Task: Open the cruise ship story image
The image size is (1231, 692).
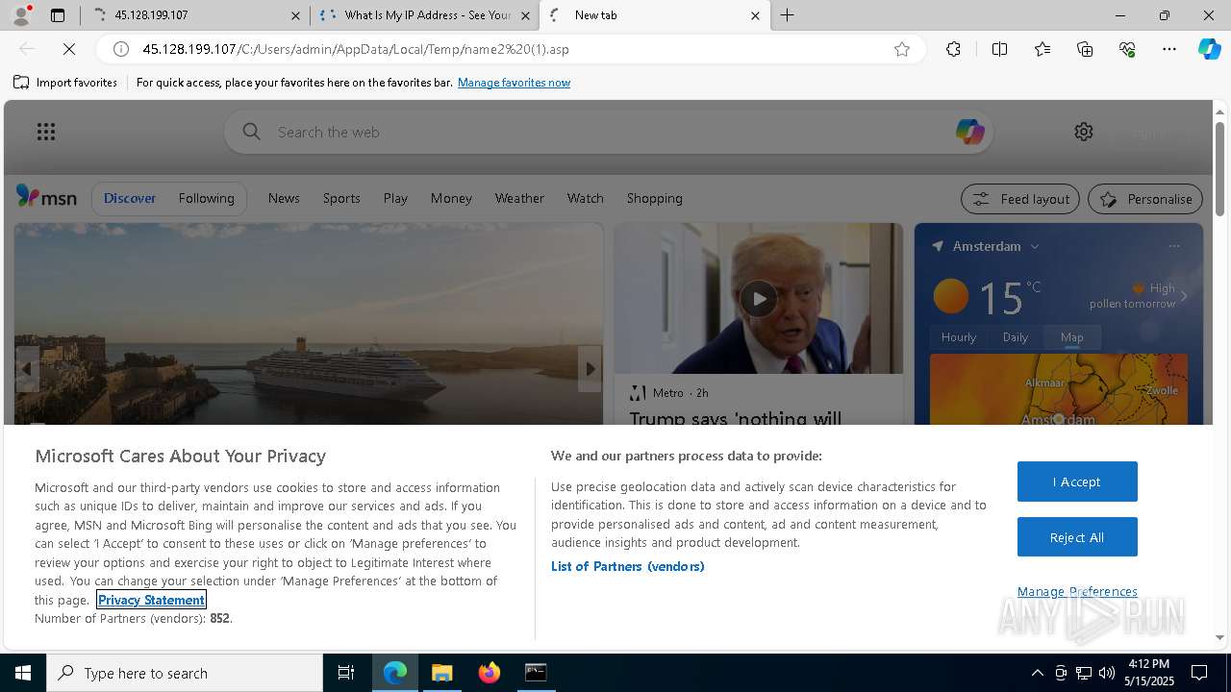Action: click(309, 325)
